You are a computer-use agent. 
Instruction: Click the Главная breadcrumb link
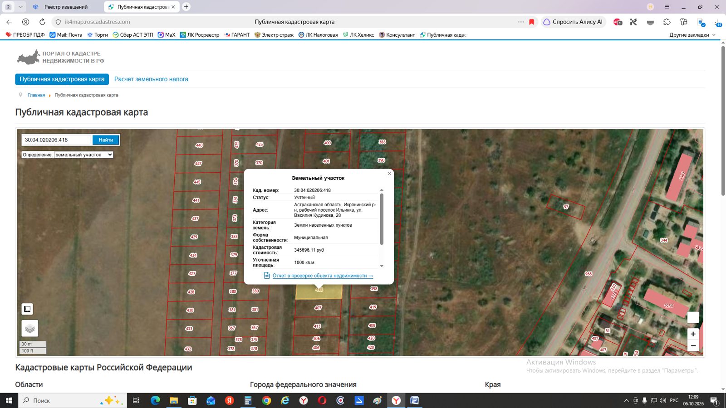click(x=36, y=95)
